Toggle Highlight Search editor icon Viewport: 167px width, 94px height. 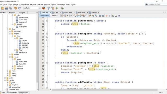pos(83,16)
